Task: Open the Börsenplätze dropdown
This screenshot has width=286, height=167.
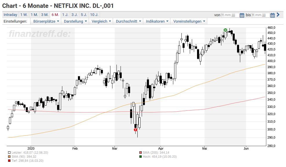Action: (46, 21)
